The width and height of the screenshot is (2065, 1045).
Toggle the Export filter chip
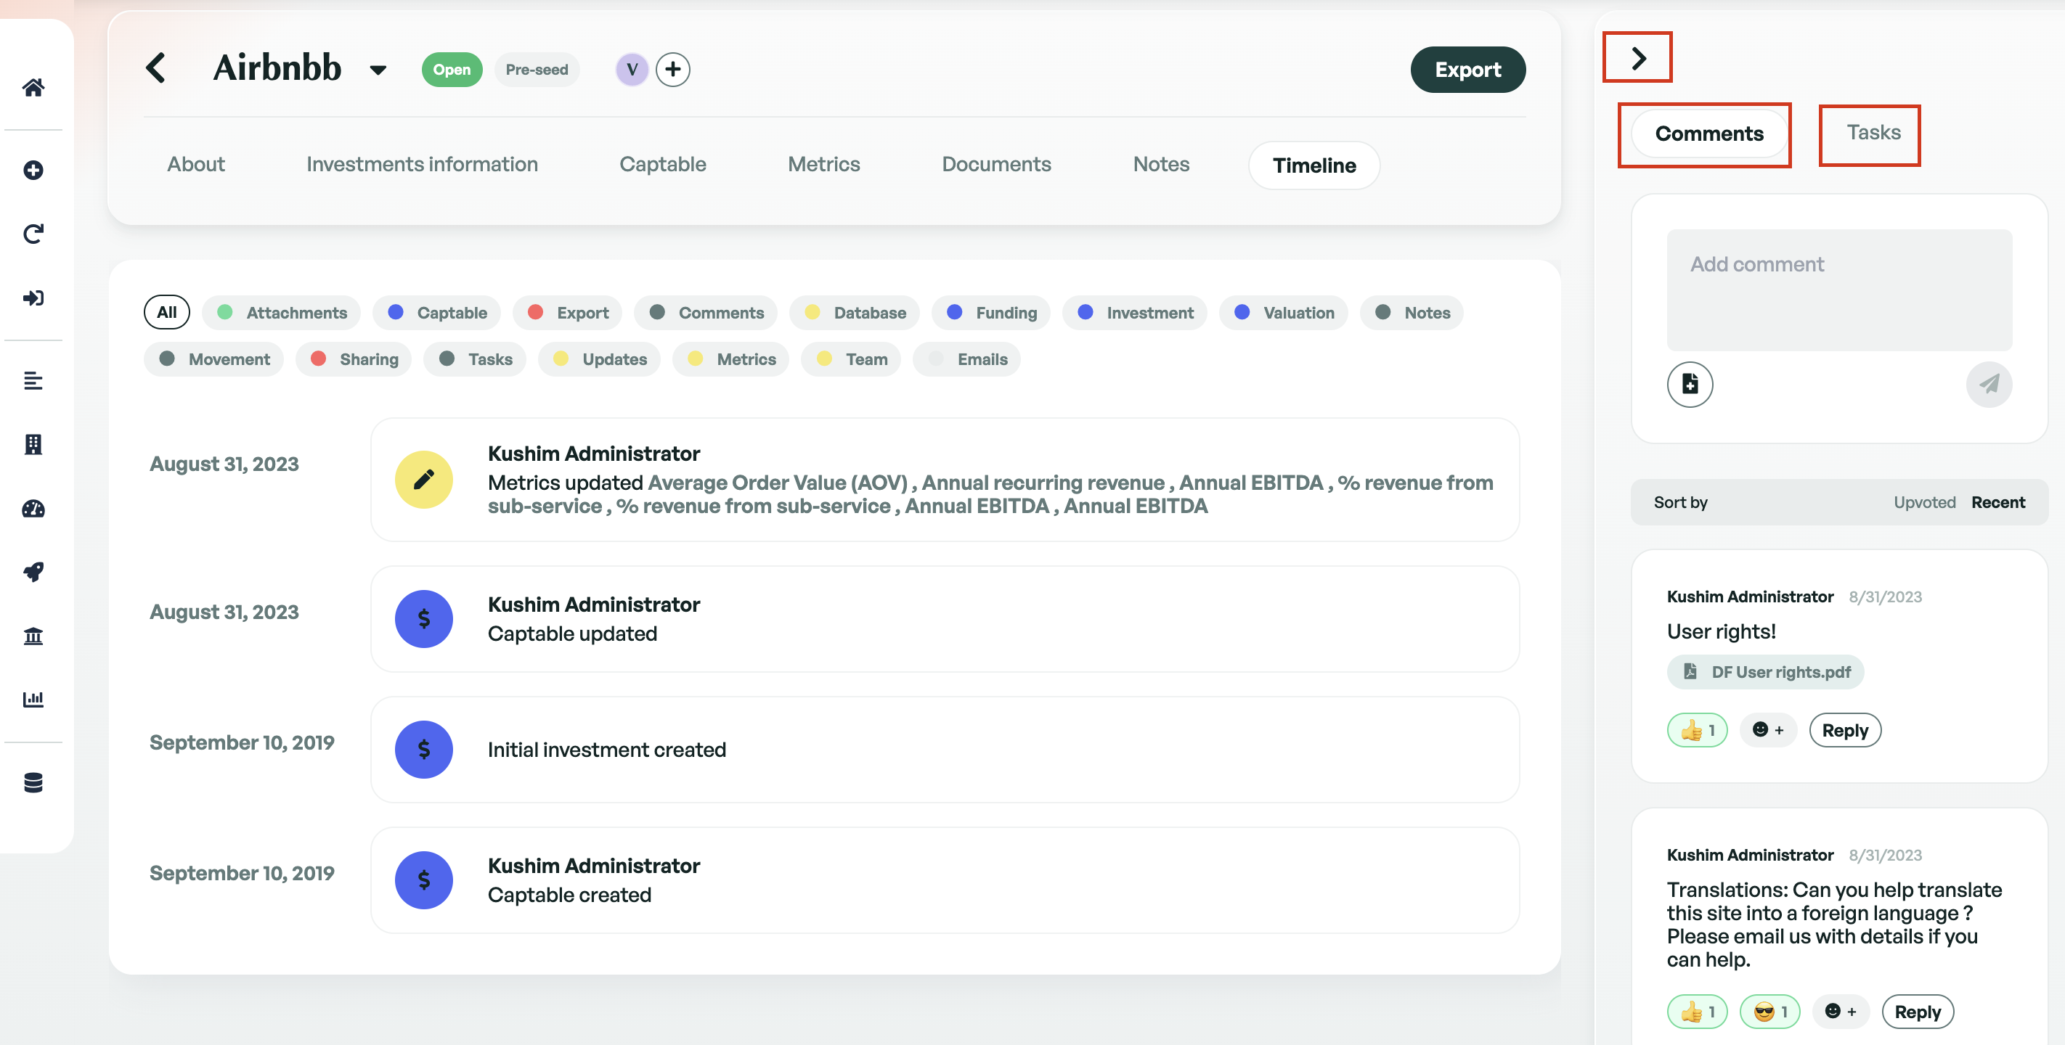click(x=568, y=313)
